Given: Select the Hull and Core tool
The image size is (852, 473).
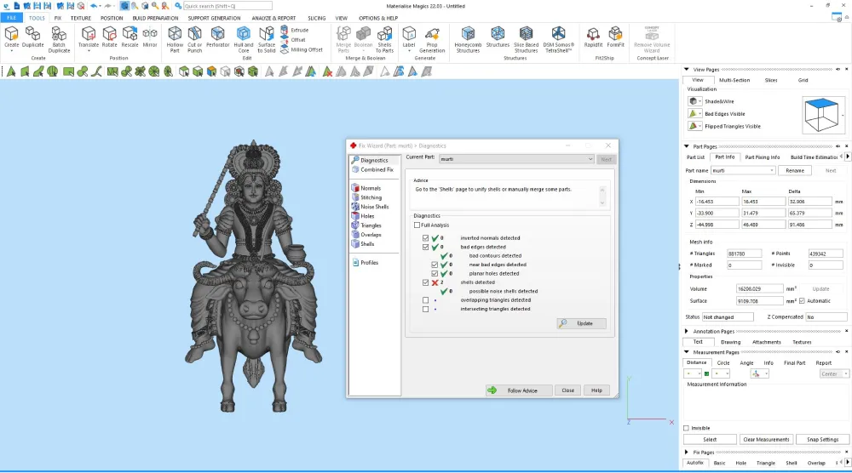Looking at the screenshot, I should click(x=244, y=40).
